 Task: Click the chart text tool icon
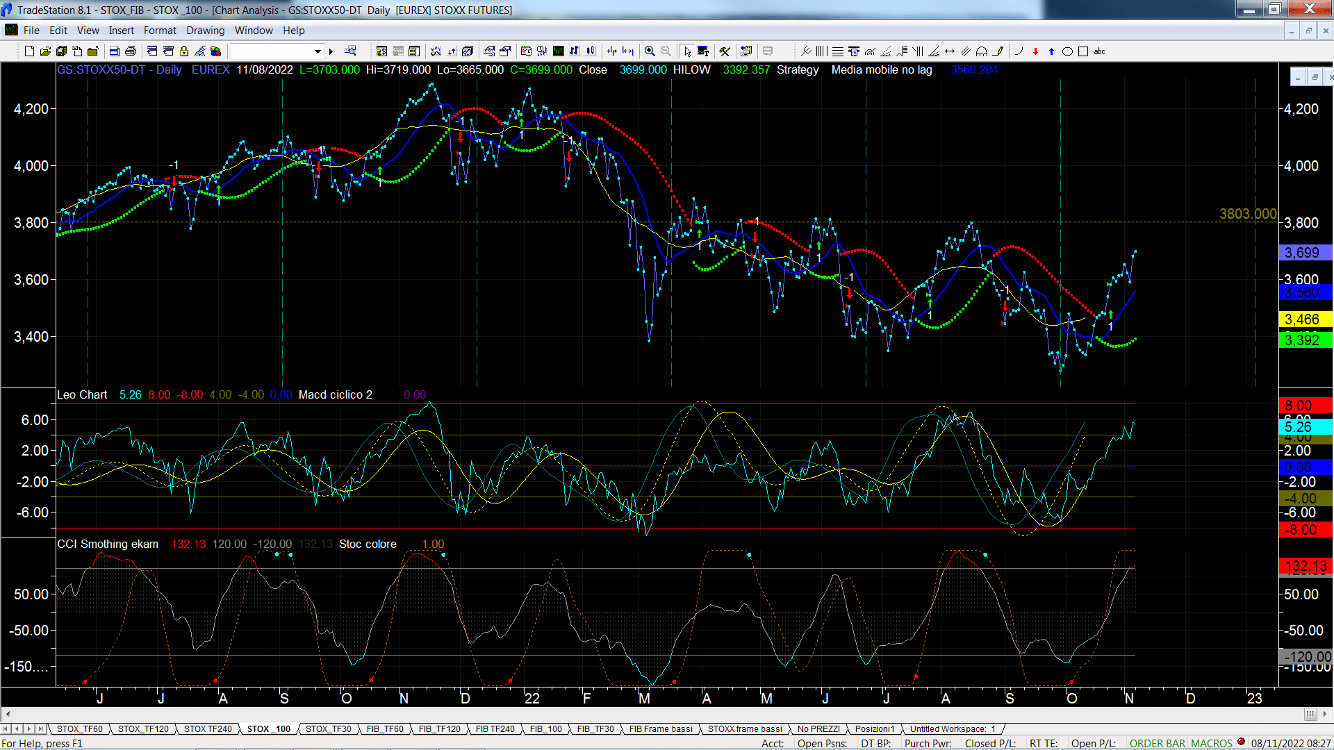(703, 51)
